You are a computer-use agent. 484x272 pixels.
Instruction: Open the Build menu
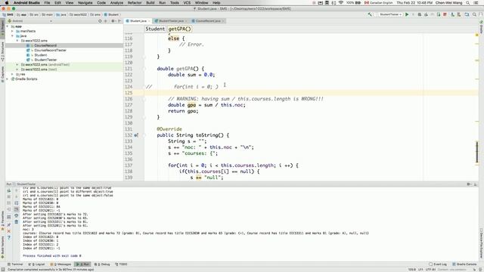tap(150, 3)
